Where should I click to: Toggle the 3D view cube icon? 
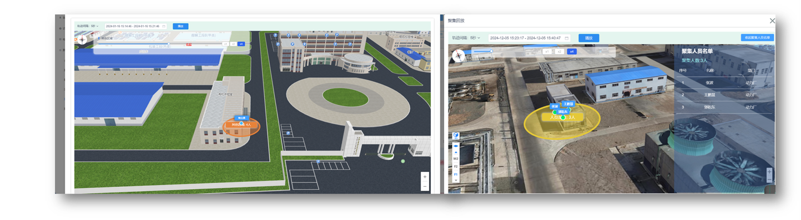tap(456, 135)
